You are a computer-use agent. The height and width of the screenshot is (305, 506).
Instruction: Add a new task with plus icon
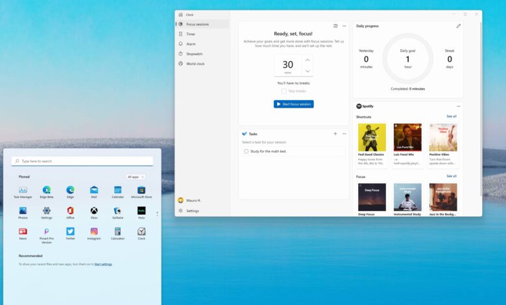click(x=335, y=134)
